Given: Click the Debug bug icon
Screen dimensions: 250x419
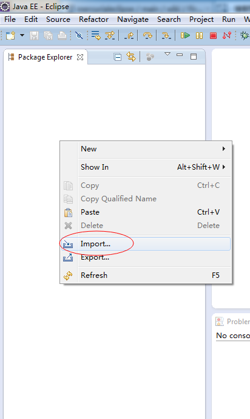Looking at the screenshot, I should tap(245, 35).
